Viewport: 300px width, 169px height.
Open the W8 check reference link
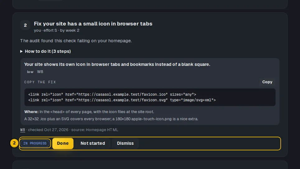pos(23,130)
